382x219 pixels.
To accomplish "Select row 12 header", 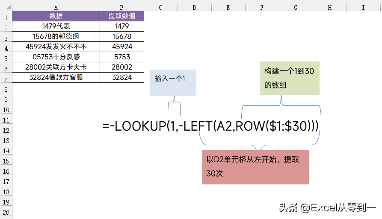I will click(x=6, y=129).
